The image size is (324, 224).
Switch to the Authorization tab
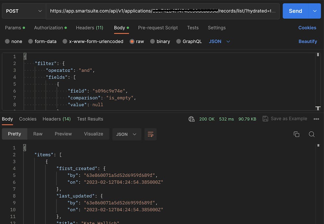click(51, 28)
